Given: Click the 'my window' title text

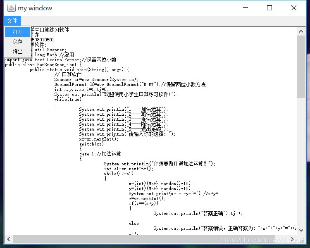Looking at the screenshot, I should pos(35,8).
